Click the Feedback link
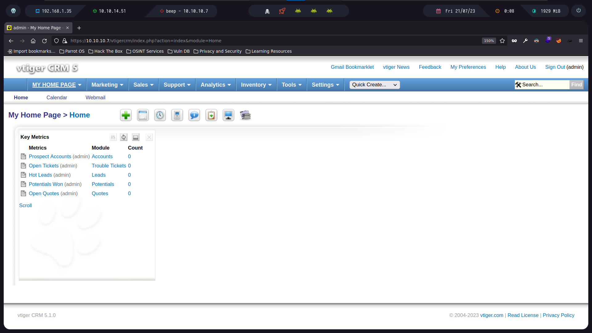 pyautogui.click(x=430, y=67)
